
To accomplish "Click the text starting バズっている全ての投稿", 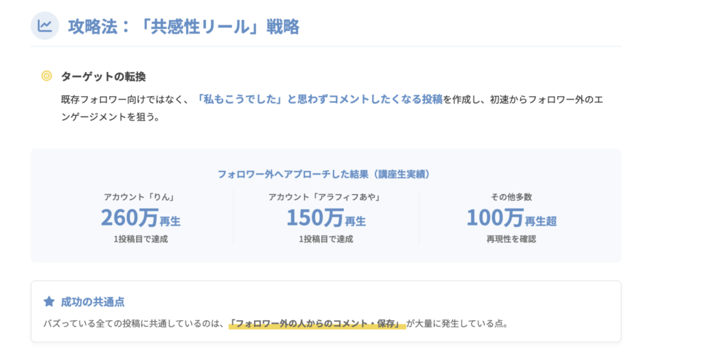I will [135, 322].
